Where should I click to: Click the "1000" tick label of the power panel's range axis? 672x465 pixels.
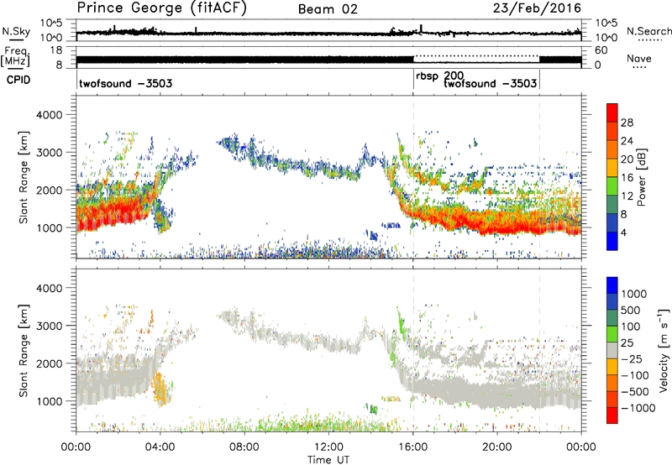click(50, 227)
